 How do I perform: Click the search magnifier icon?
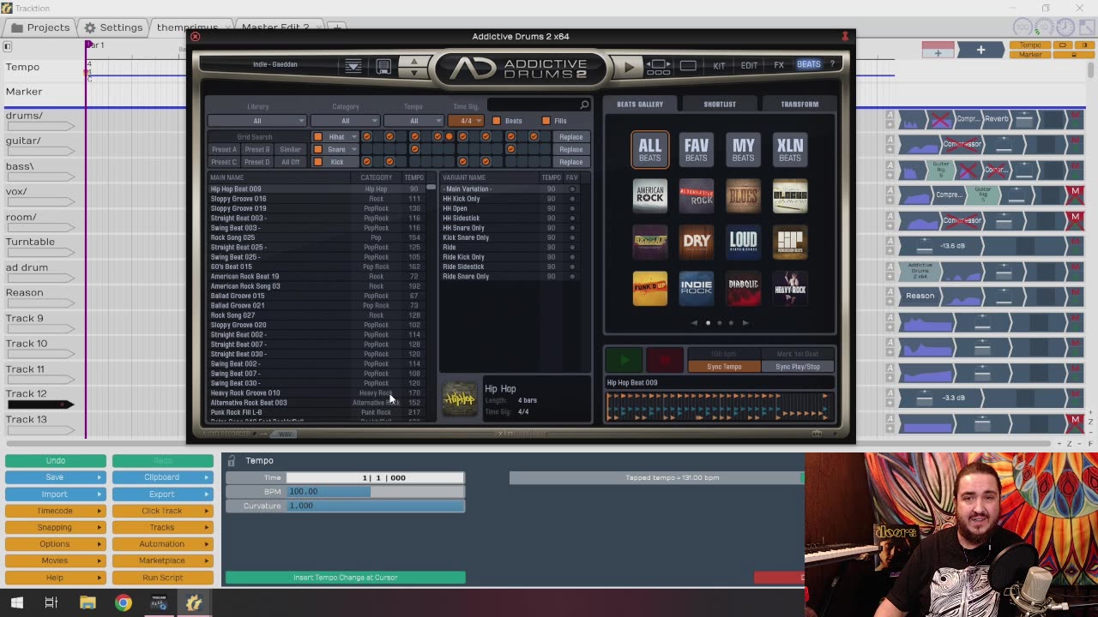coord(584,105)
